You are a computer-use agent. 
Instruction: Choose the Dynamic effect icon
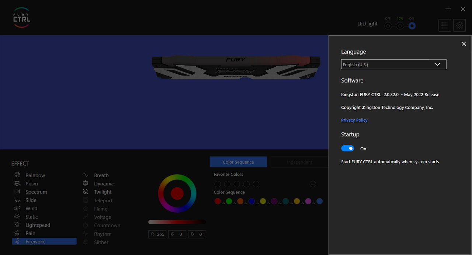[86, 184]
